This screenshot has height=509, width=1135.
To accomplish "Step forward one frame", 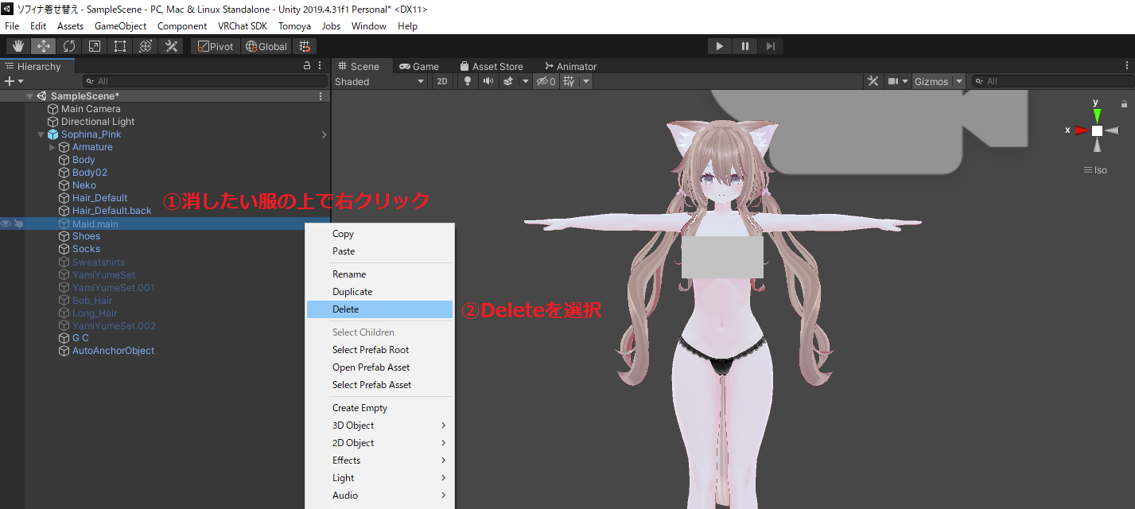I will 770,46.
